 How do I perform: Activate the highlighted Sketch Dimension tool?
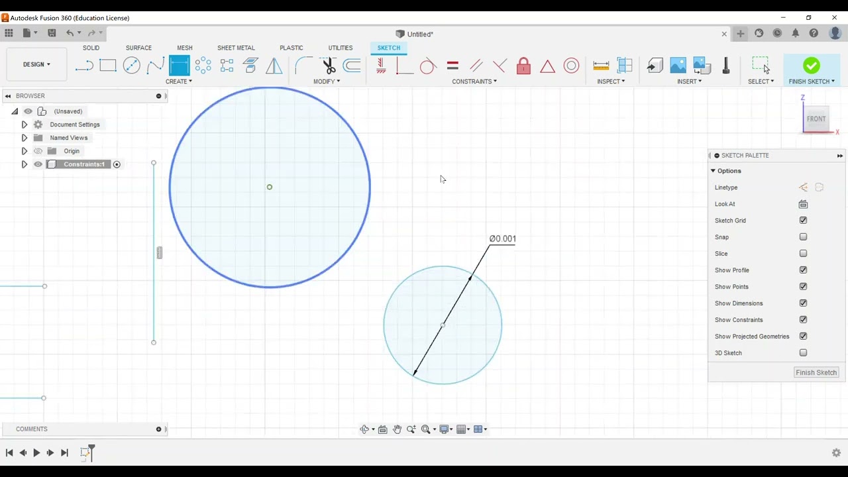[x=180, y=66]
